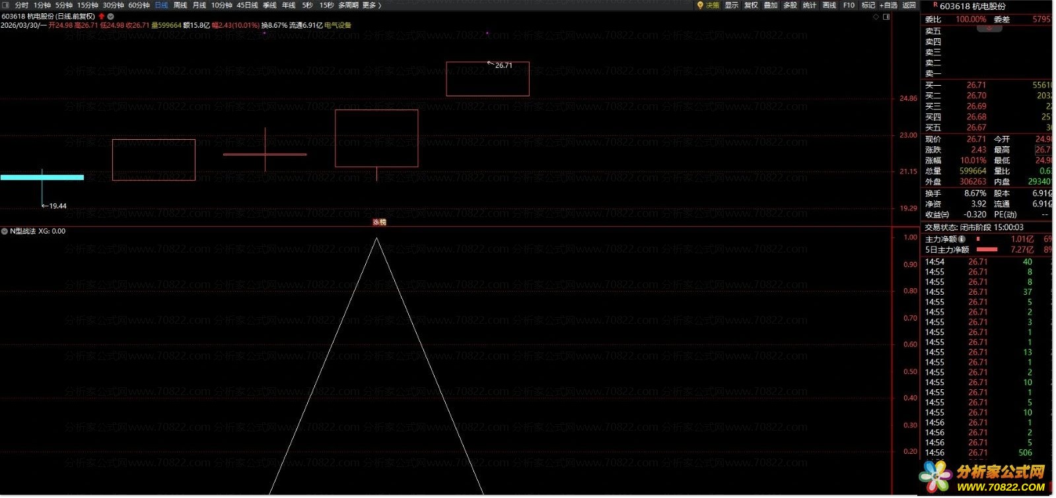Click the 标记 mark button
Viewport: 1056px width, 498px height.
click(x=868, y=5)
